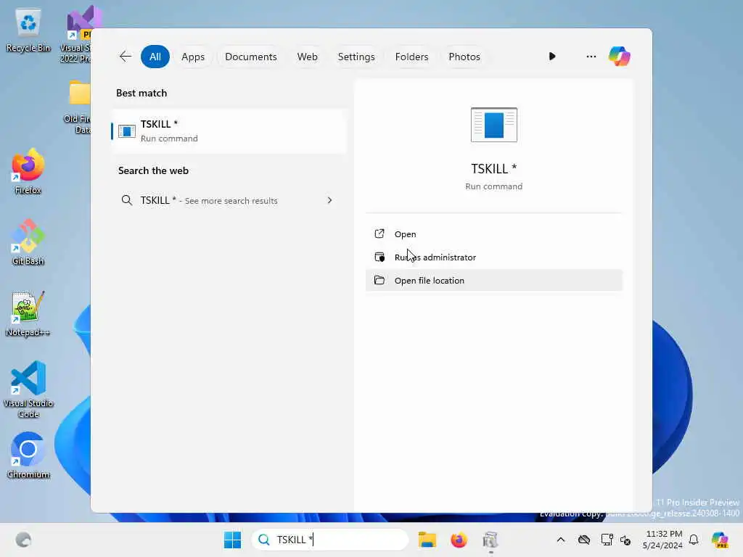Click the Open file location folder icon
The width and height of the screenshot is (743, 557).
pos(379,280)
